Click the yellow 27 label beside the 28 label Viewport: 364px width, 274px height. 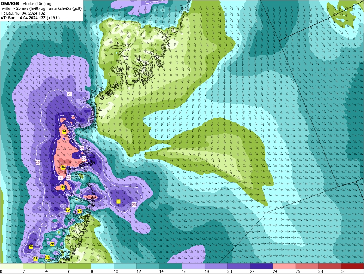coord(47,257)
